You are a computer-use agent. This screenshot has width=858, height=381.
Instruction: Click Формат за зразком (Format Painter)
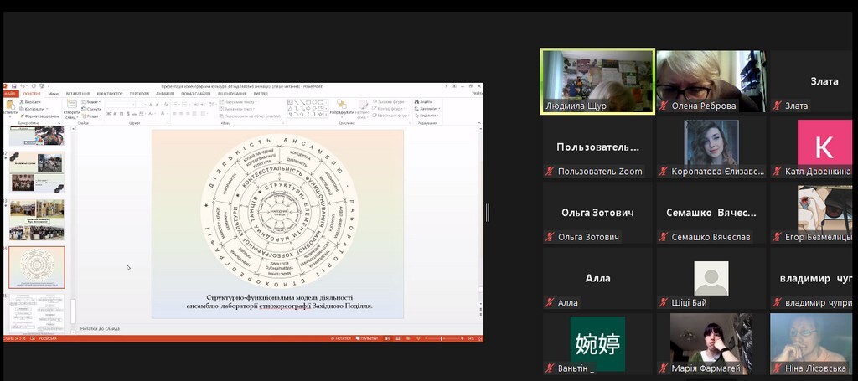tap(40, 116)
